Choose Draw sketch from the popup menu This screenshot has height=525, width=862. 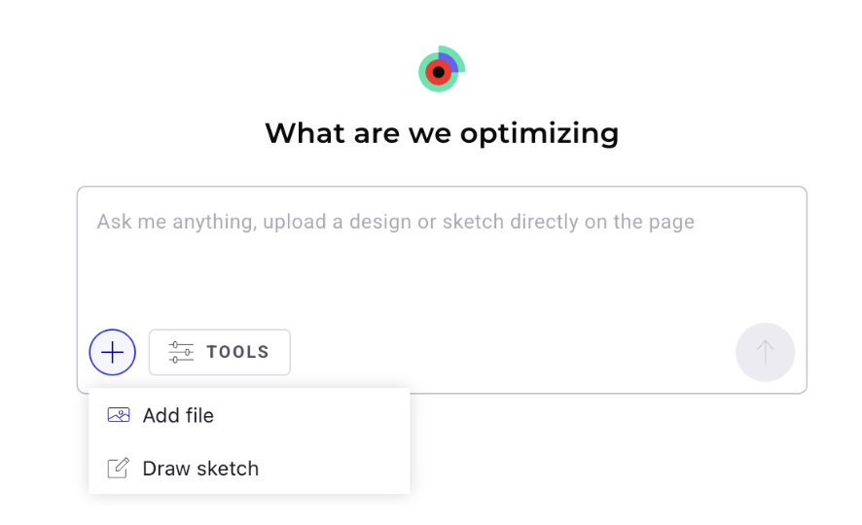pos(249,469)
